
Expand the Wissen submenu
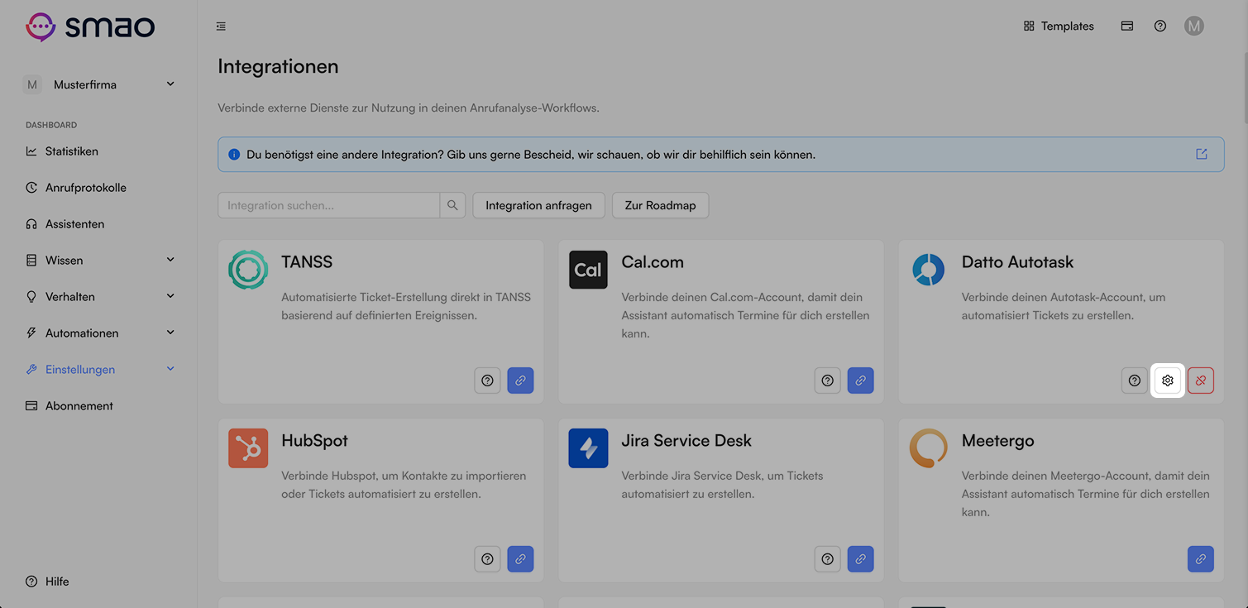coord(170,260)
